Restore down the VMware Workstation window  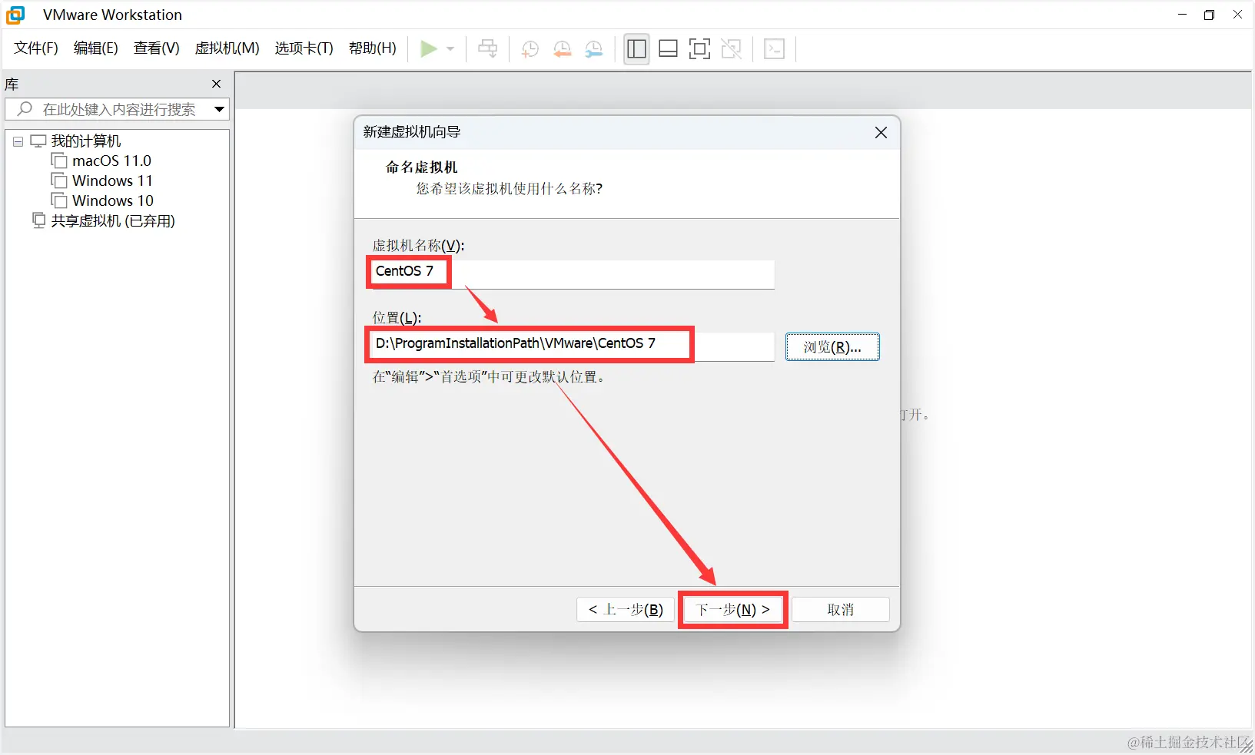1210,15
